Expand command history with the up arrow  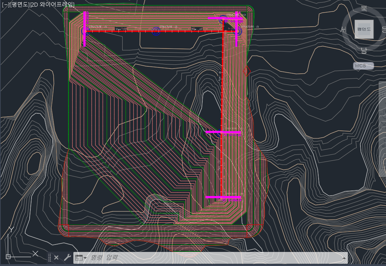344,258
